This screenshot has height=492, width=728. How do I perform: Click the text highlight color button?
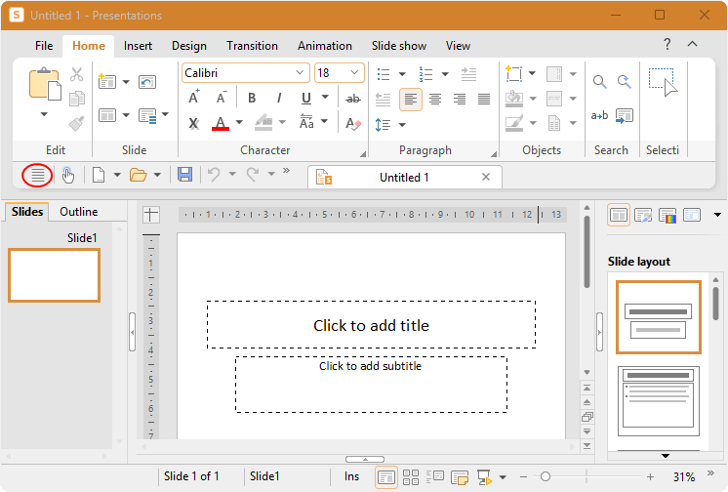point(263,123)
